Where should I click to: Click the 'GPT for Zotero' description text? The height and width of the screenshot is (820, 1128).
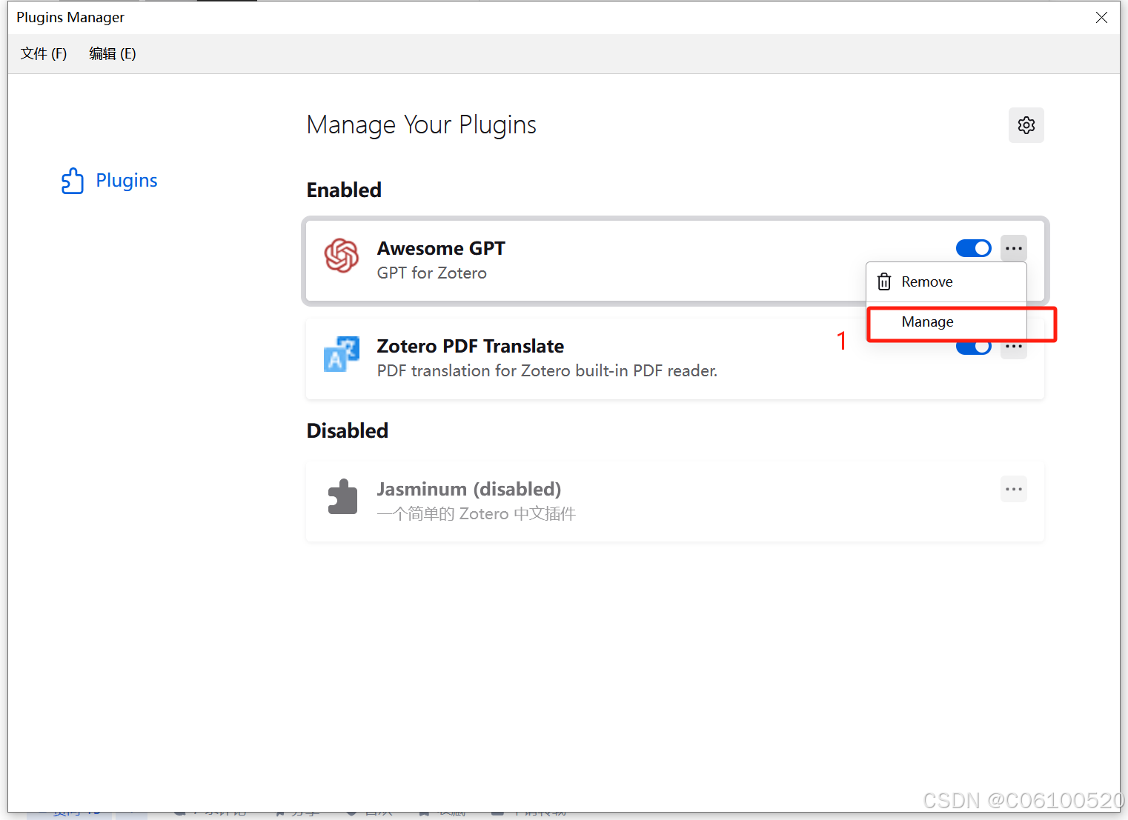click(x=432, y=273)
